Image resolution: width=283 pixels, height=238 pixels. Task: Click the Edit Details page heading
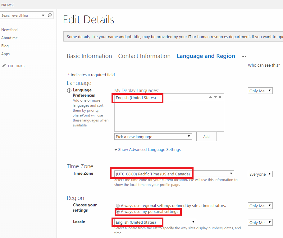(x=89, y=20)
